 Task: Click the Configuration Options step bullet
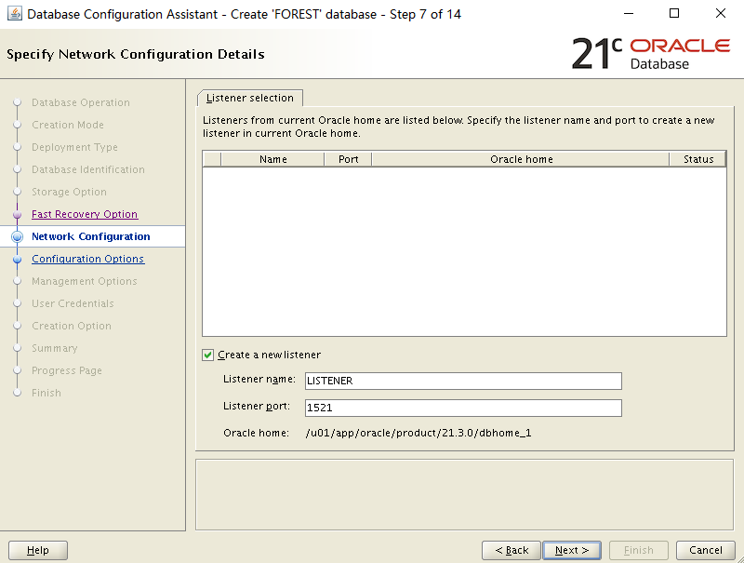(18, 260)
